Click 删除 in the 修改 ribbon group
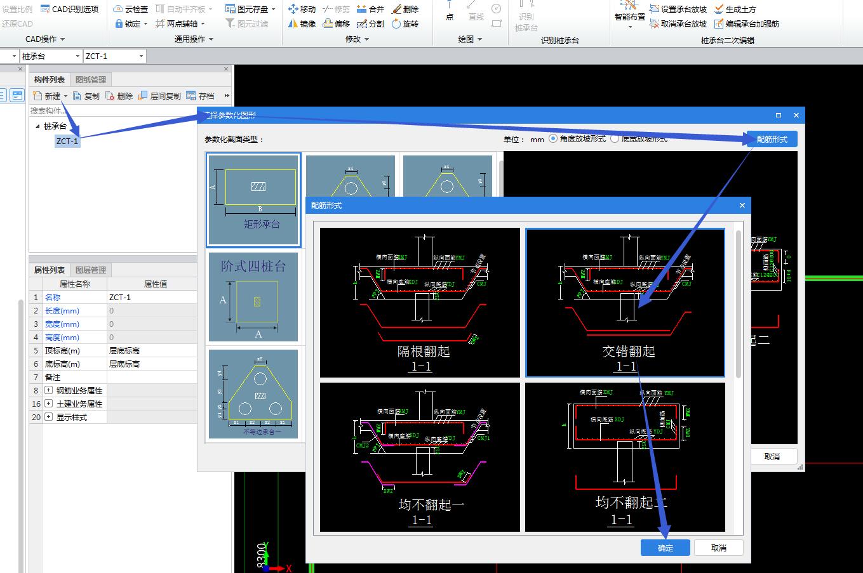Image resolution: width=863 pixels, height=573 pixels. [405, 9]
